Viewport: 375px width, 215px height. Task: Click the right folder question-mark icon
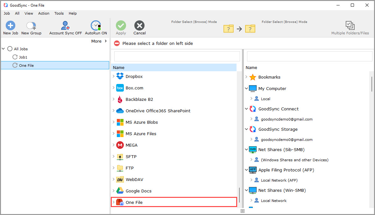250,29
